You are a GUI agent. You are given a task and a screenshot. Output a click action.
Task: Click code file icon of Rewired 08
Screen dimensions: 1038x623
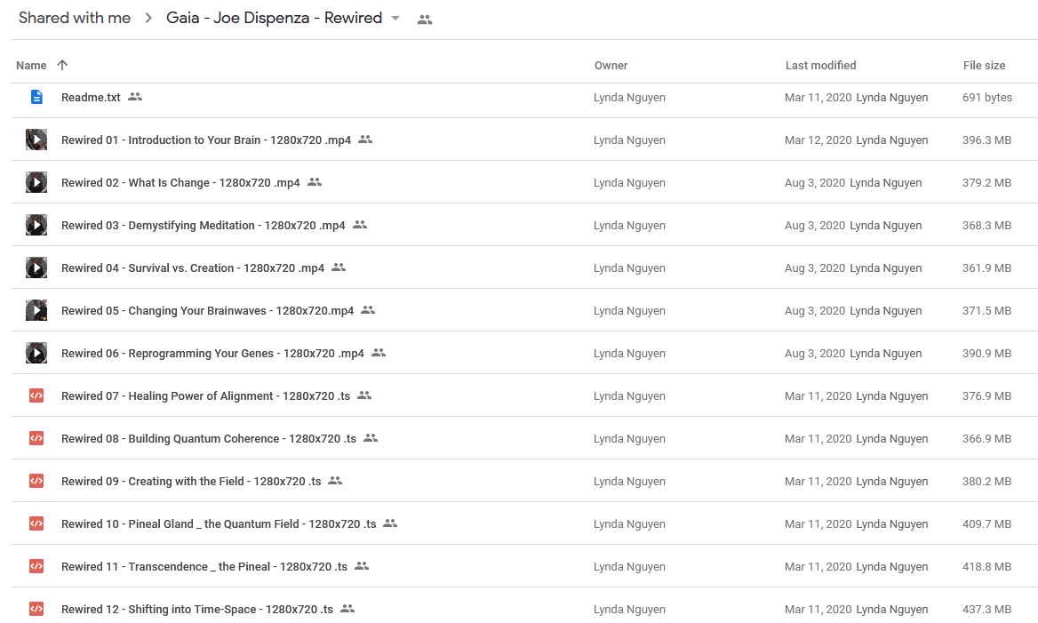click(36, 438)
